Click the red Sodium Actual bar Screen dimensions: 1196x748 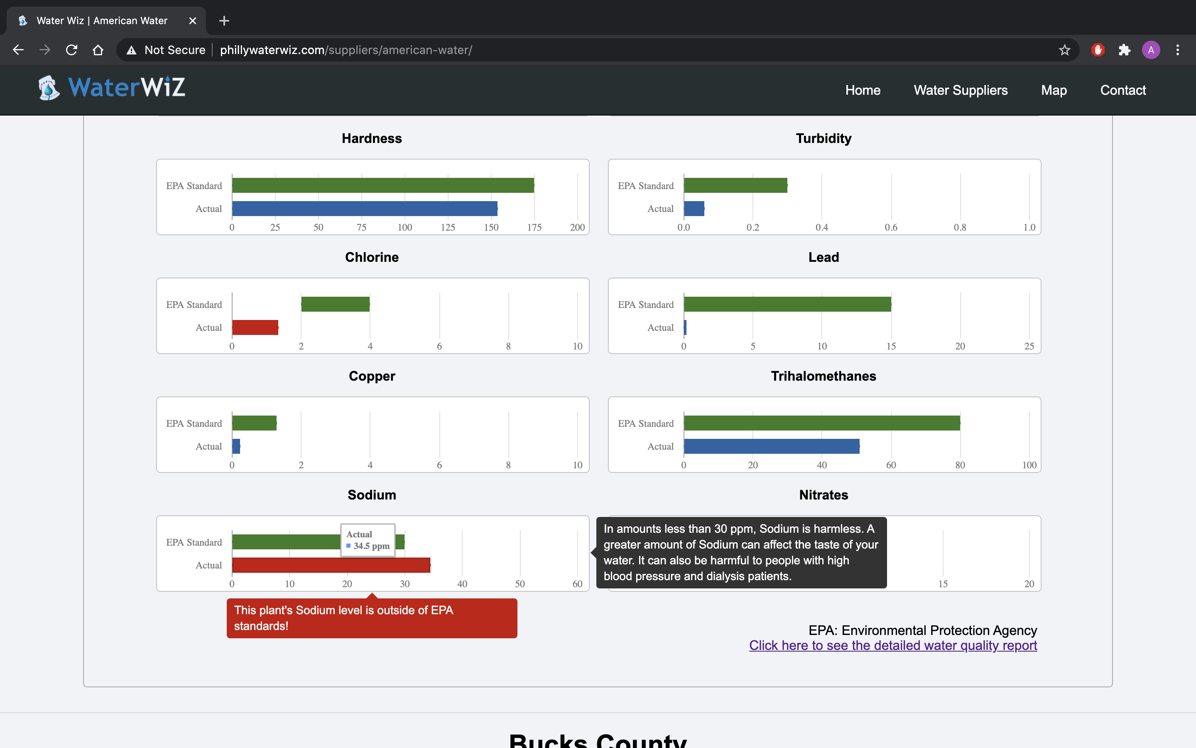coord(331,565)
